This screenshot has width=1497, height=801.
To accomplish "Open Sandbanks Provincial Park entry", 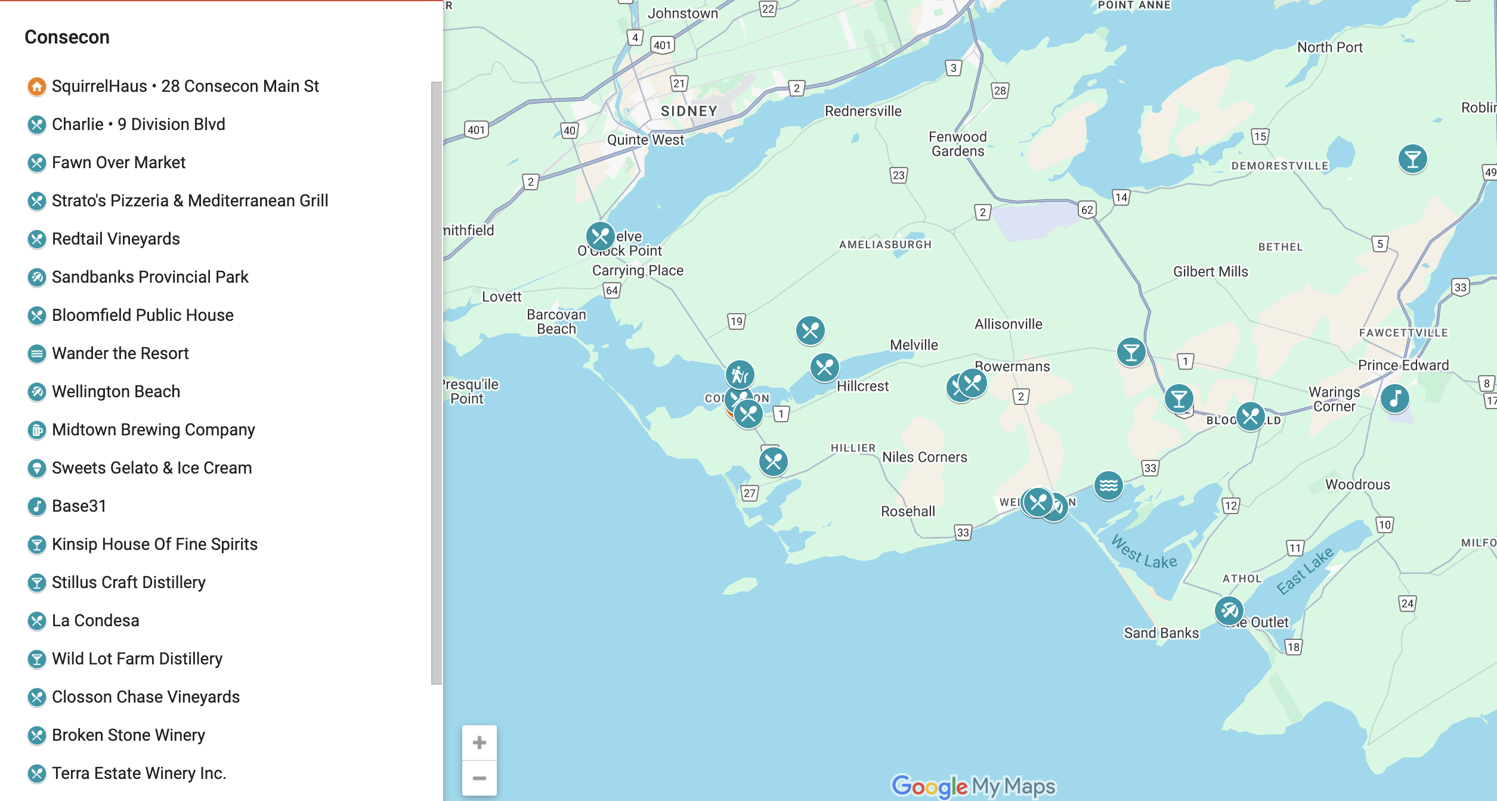I will [150, 277].
